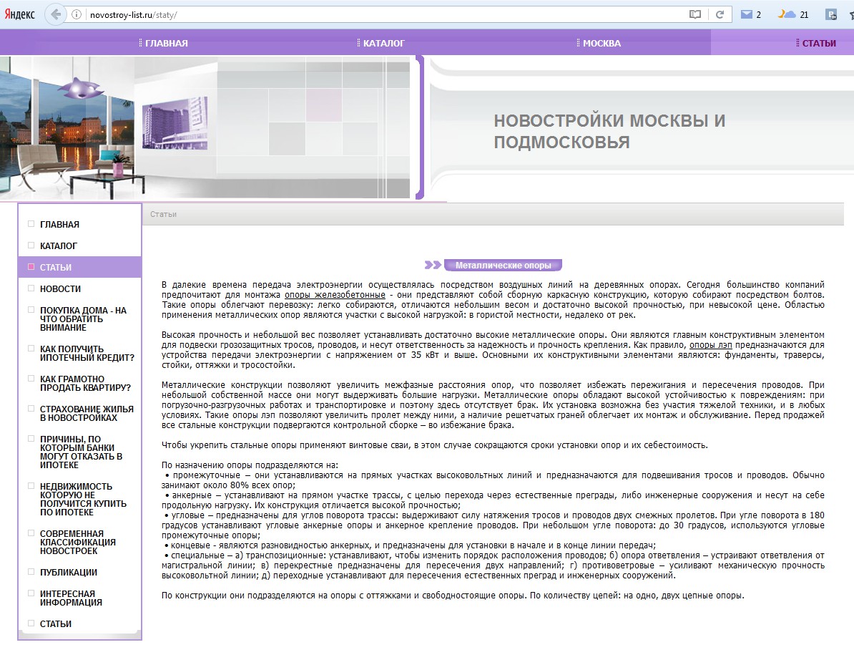This screenshot has width=854, height=670.
Task: Click the browser back arrow button
Action: point(55,15)
